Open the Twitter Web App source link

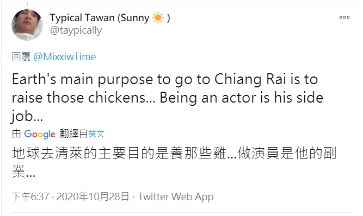[x=176, y=197]
